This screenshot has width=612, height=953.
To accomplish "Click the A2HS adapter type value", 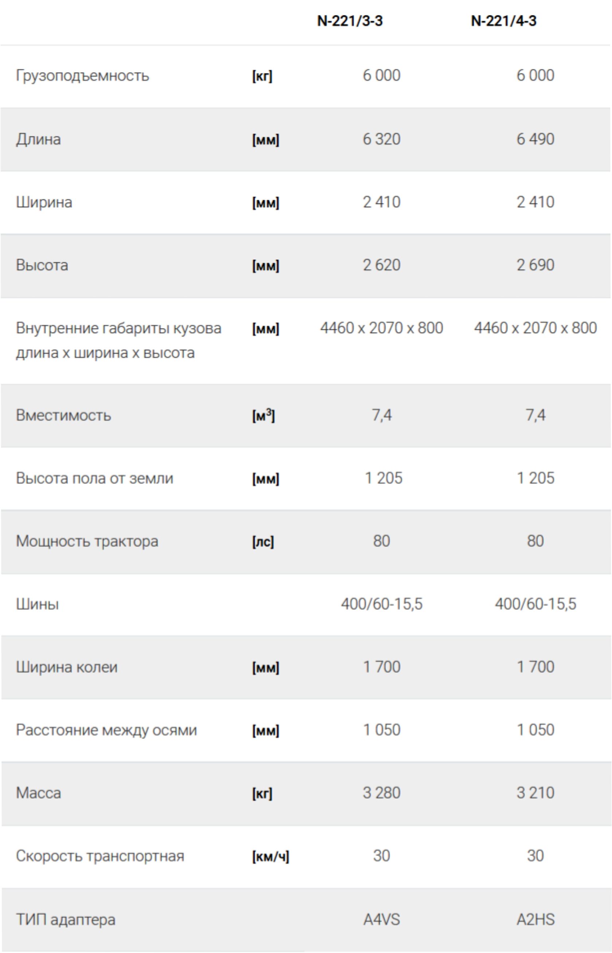I will (x=535, y=919).
